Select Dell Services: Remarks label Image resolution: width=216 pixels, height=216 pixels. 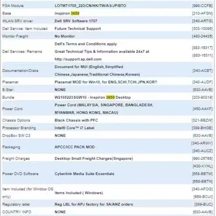pos(22,51)
